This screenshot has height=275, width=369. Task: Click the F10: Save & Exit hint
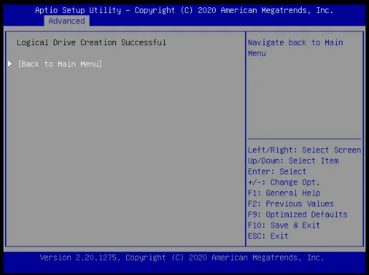(284, 225)
